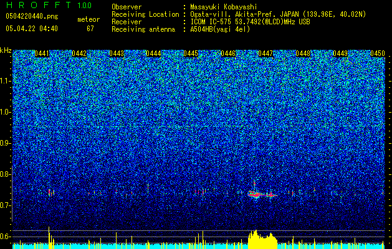Viewport: 392px width, 249px height.
Task: Click observer name Masayuki Kobayashi
Action: (x=224, y=7)
